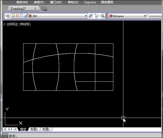Open the Layer Properties Manager icon
This screenshot has width=163, height=138.
pyautogui.click(x=7, y=16)
